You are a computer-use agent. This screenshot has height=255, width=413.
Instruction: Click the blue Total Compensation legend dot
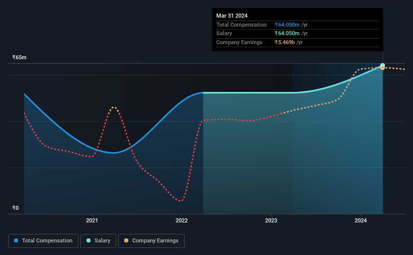[16, 240]
